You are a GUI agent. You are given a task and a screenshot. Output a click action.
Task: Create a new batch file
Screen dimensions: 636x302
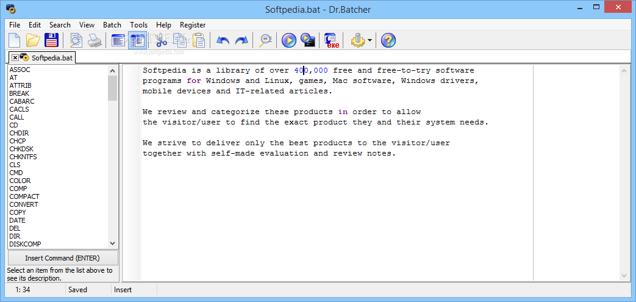15,40
